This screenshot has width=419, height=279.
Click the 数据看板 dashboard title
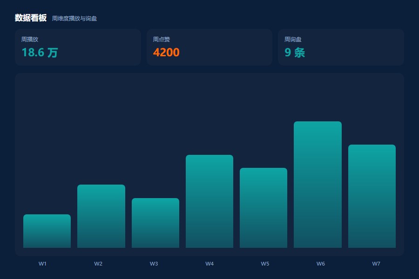point(31,18)
